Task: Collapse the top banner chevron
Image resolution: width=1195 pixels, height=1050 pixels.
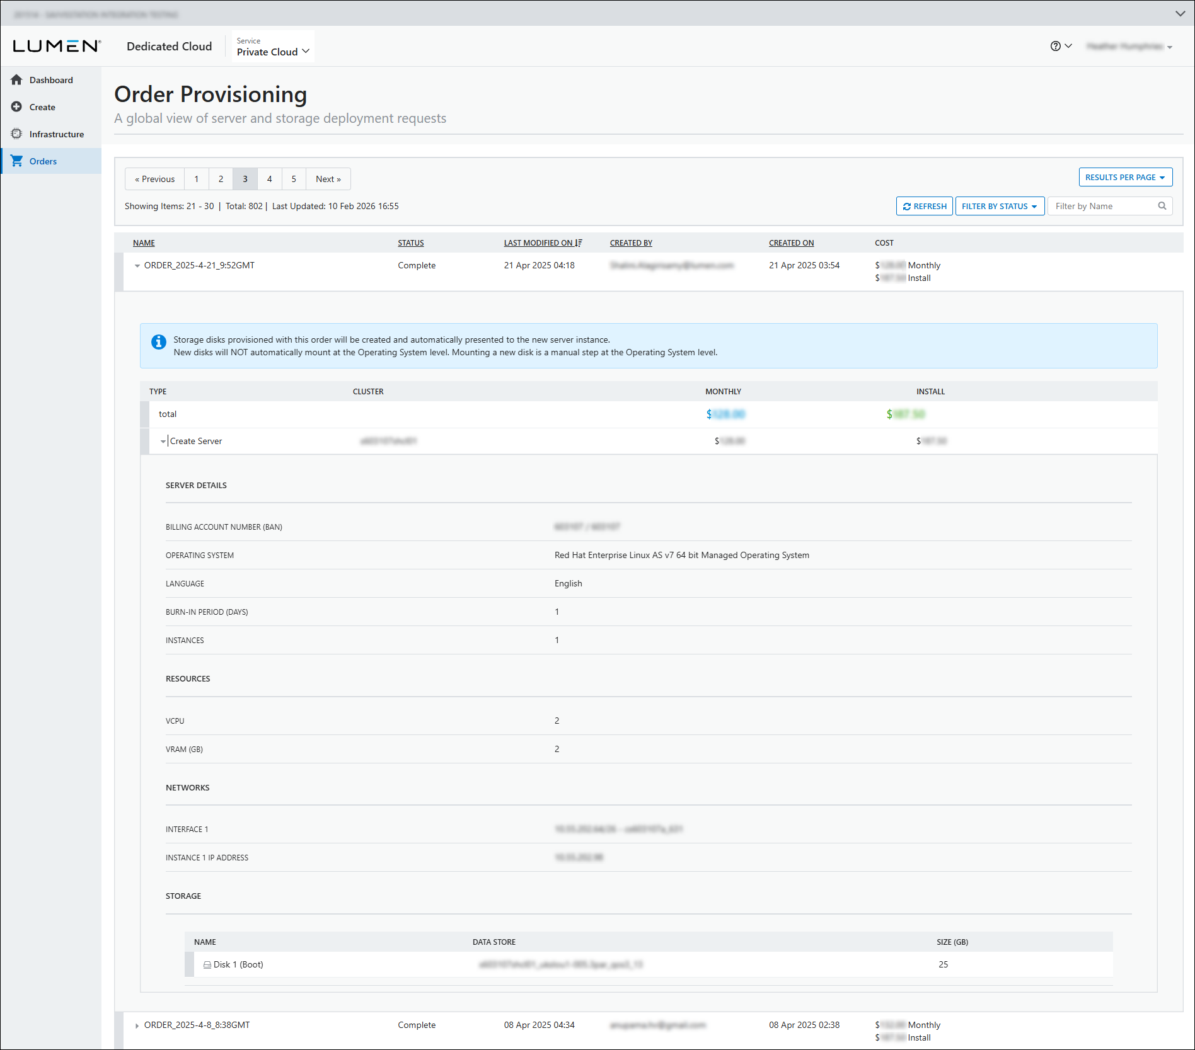Action: click(1180, 13)
